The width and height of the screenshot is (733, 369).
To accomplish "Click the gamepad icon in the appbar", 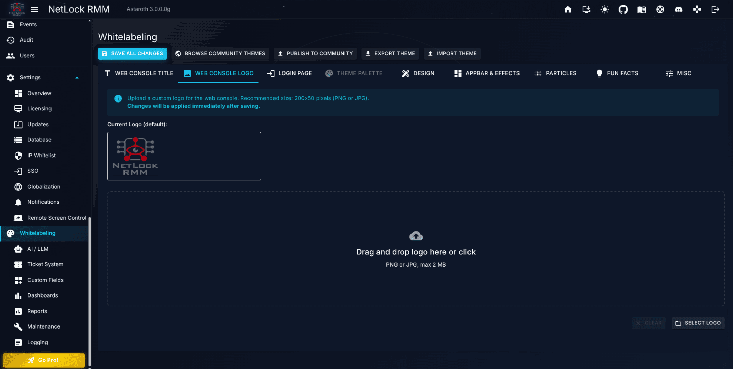I will pos(697,9).
